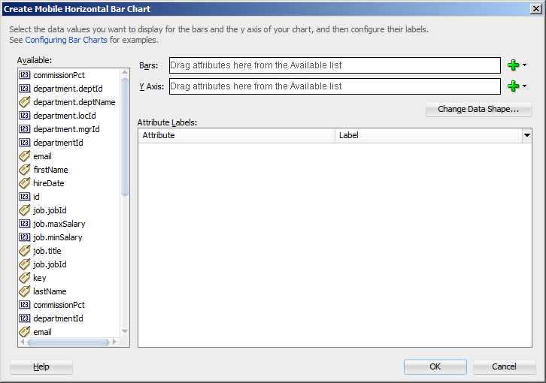This screenshot has height=383, width=546.
Task: Click the numeric icon of department.deptId
Action: coord(24,89)
